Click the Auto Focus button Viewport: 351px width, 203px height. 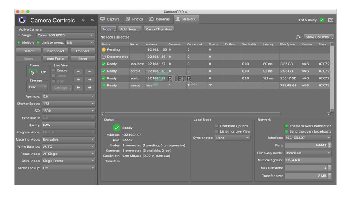(55, 59)
